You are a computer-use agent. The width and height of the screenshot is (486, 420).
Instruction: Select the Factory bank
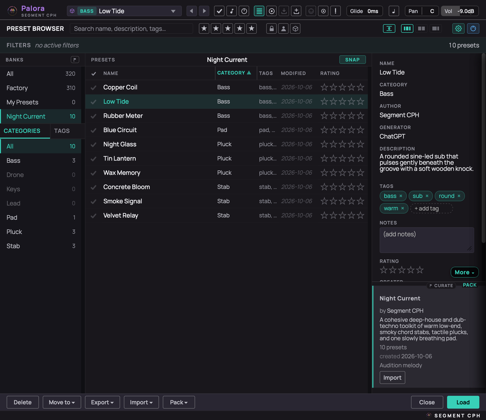pyautogui.click(x=41, y=88)
